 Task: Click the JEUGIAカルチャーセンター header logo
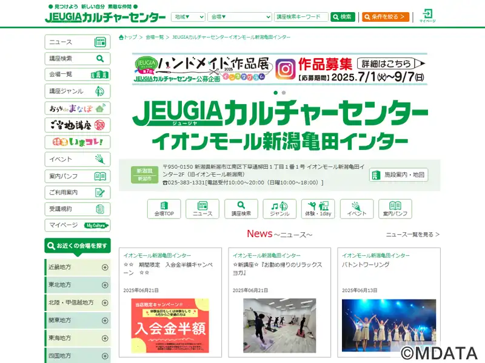pyautogui.click(x=105, y=17)
